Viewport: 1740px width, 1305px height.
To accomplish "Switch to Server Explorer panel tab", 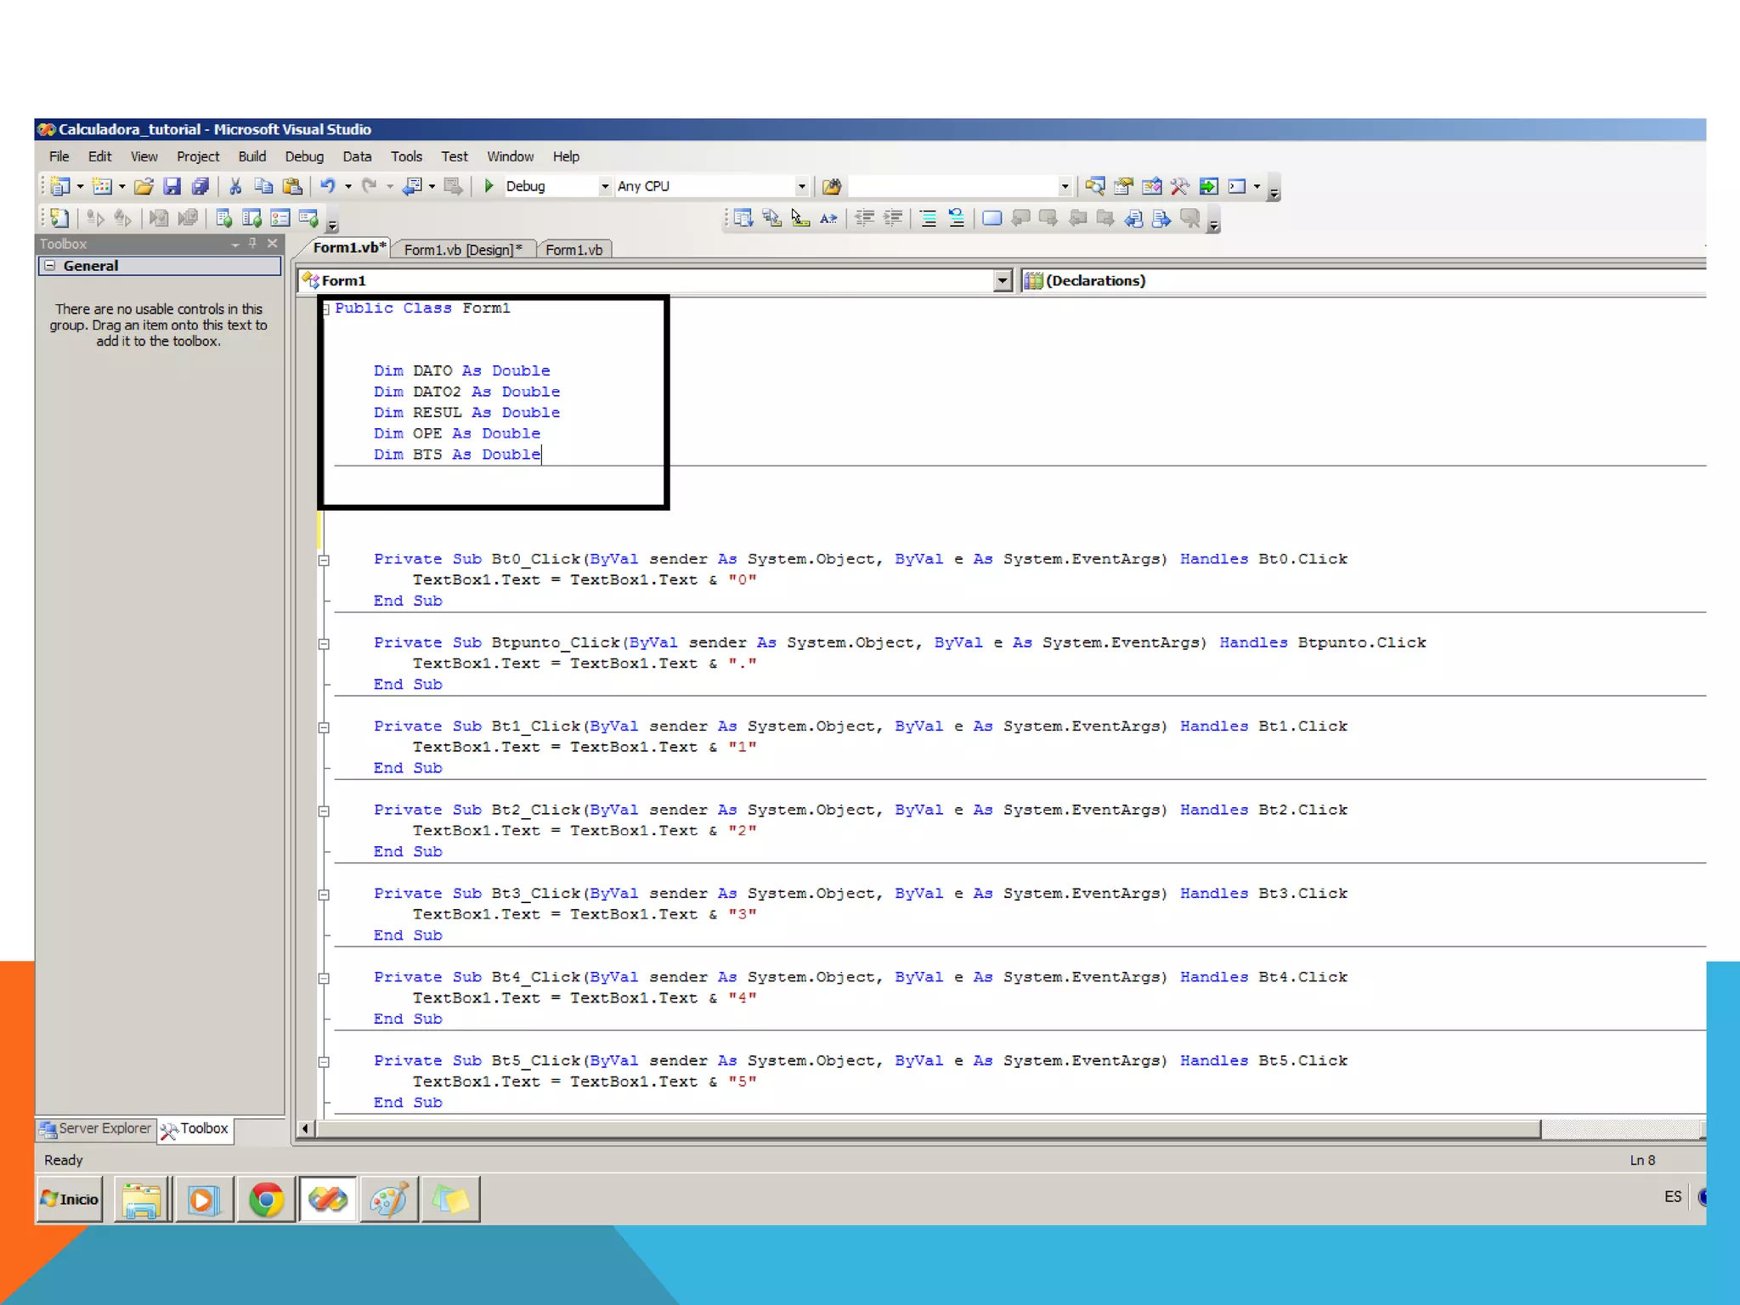I will pos(96,1129).
